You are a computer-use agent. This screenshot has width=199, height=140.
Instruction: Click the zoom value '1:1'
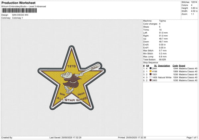(192, 14)
